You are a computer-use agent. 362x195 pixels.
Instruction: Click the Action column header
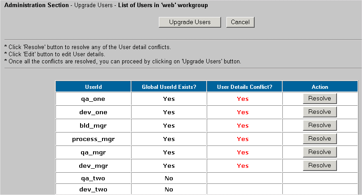pos(320,87)
